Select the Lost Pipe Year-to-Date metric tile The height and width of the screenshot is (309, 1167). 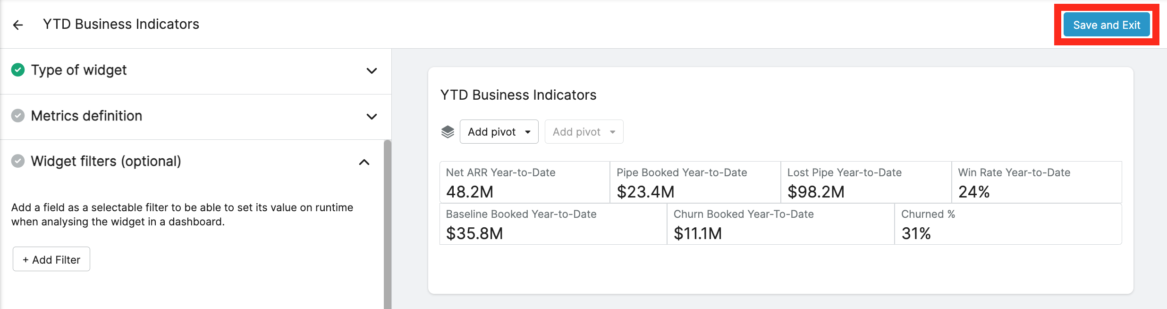coord(866,182)
